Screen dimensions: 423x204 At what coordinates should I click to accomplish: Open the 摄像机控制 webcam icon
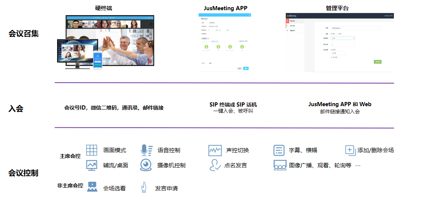[146, 165]
